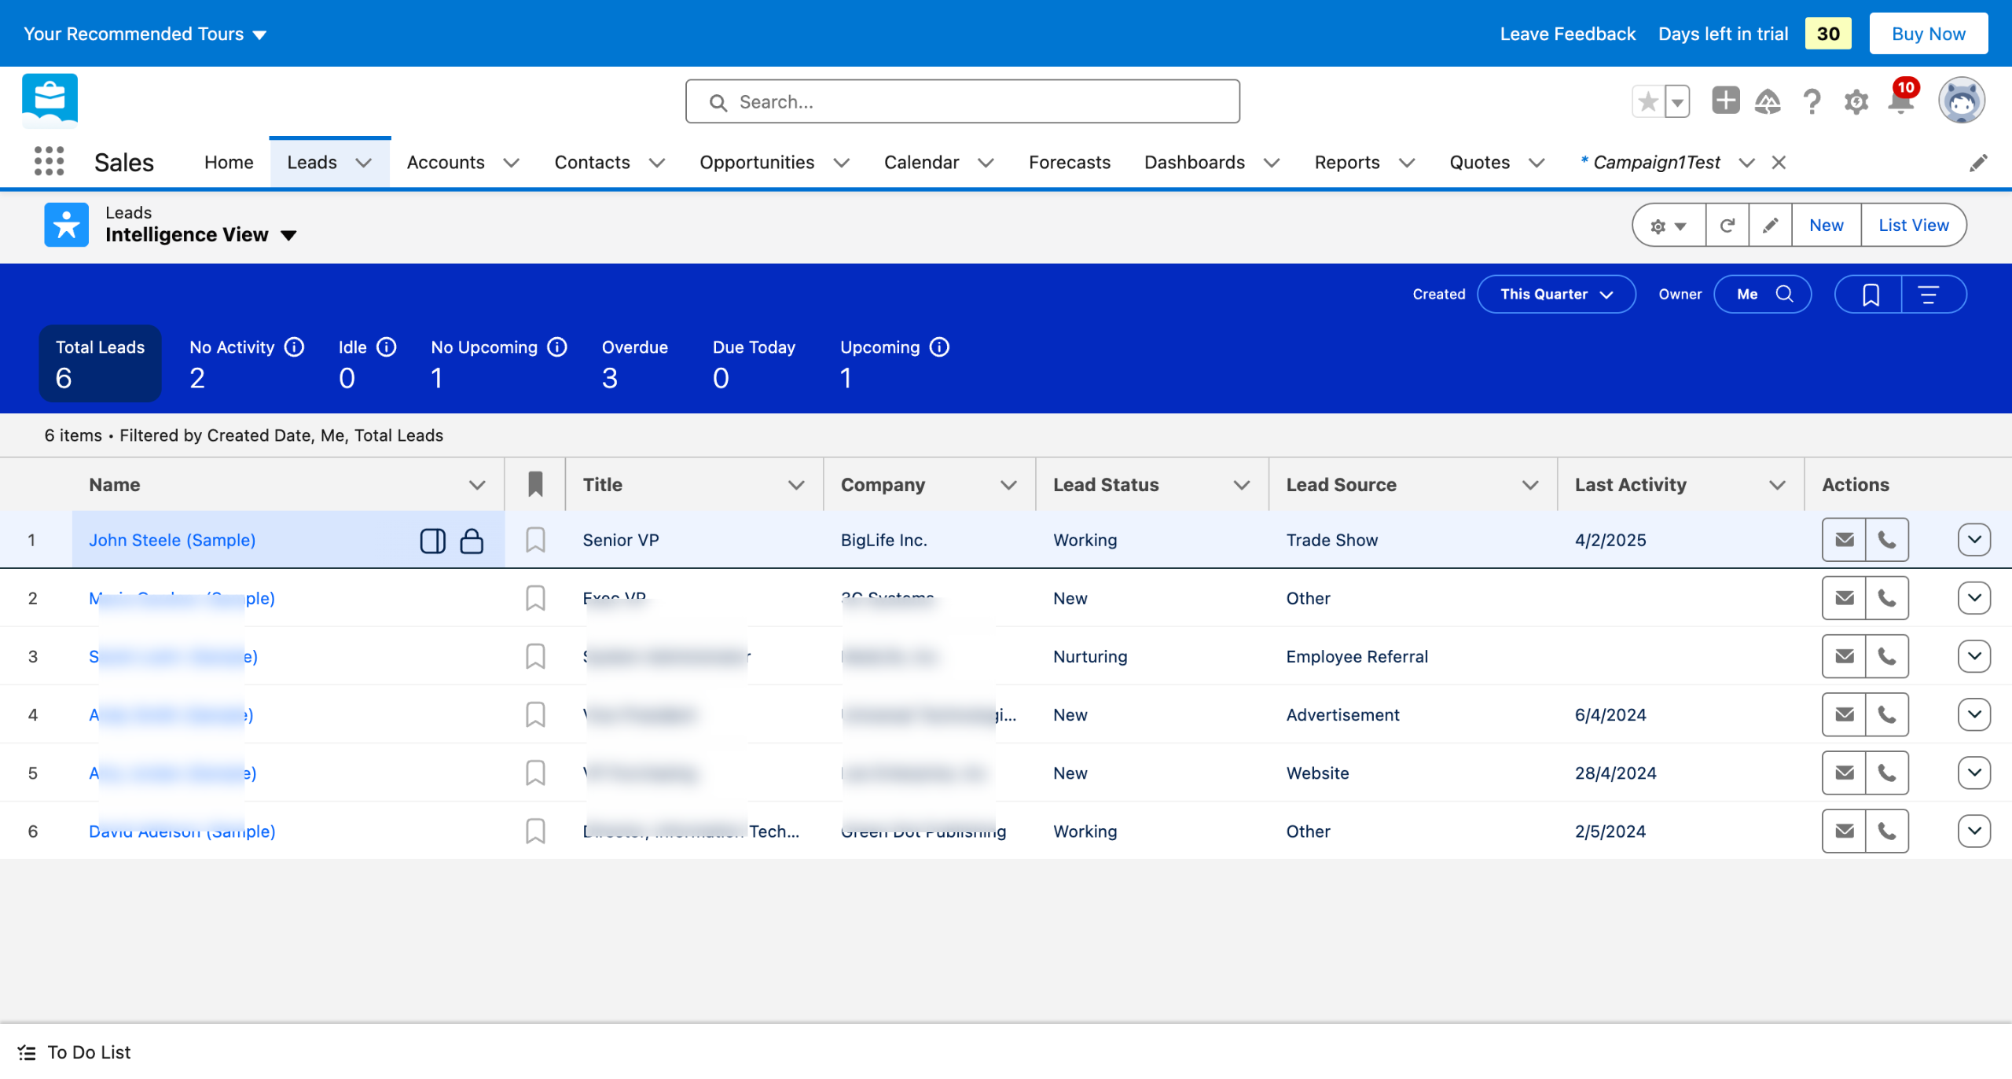
Task: Open the Forecasts tab
Action: 1069,163
